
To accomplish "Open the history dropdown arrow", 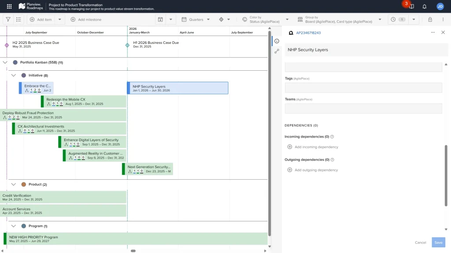I will click(x=414, y=19).
